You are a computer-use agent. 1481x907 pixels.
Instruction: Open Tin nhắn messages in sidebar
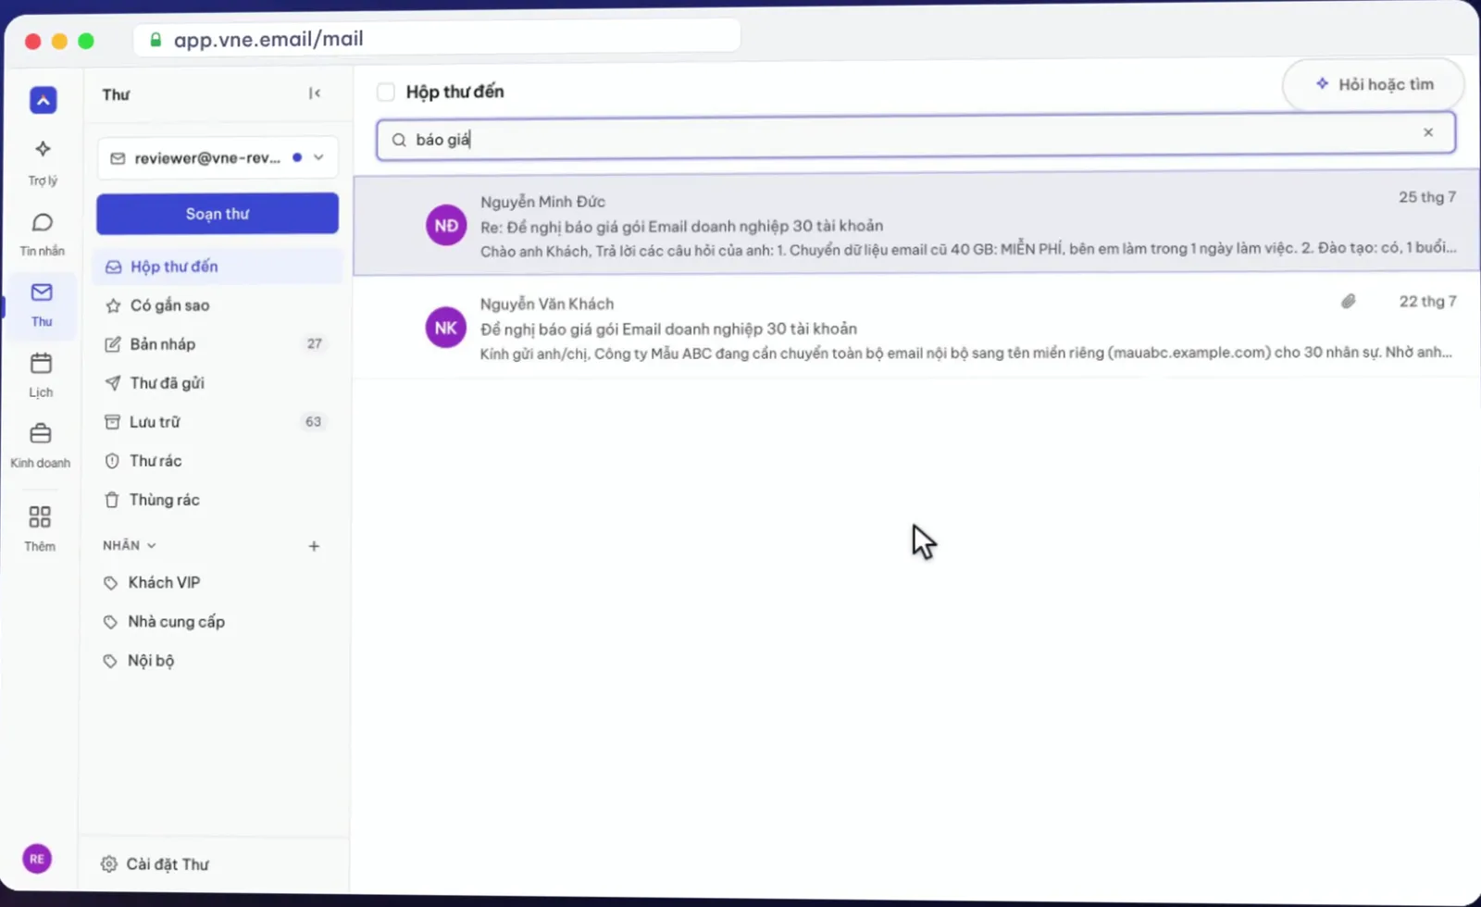coord(43,234)
